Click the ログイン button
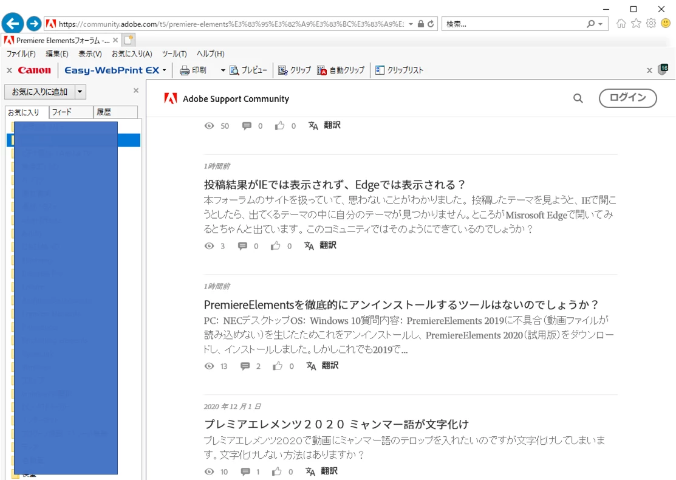This screenshot has height=480, width=676. 628,98
